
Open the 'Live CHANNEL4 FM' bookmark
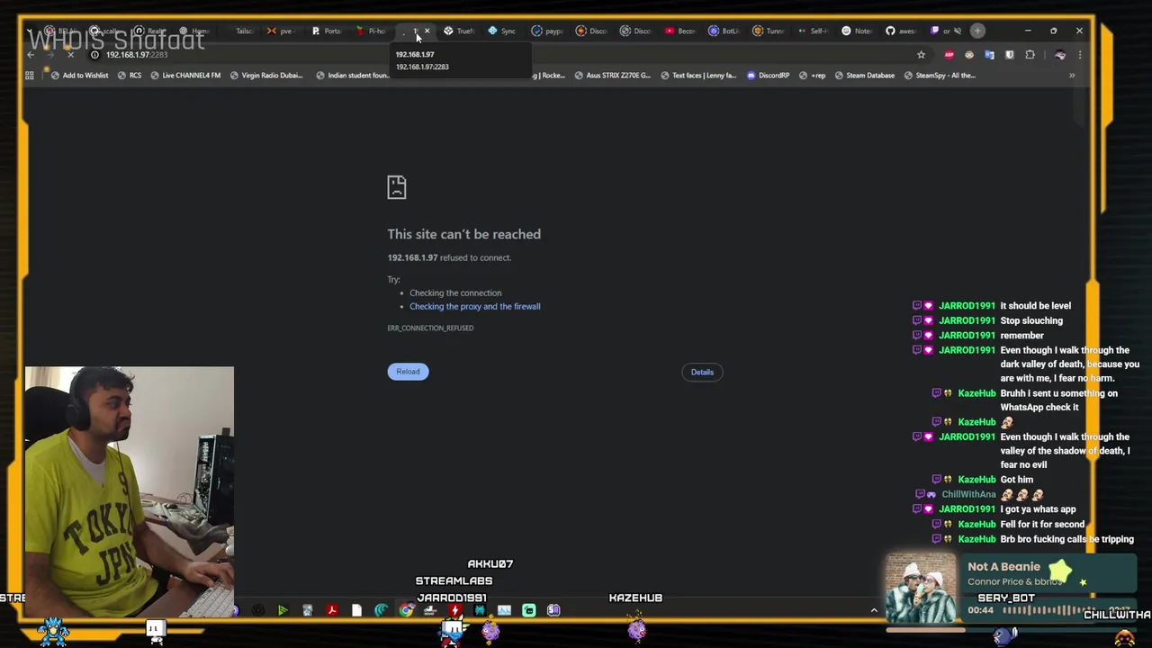pyautogui.click(x=185, y=76)
